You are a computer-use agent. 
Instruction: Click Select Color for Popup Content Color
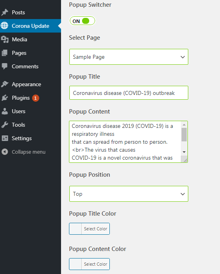(x=96, y=264)
